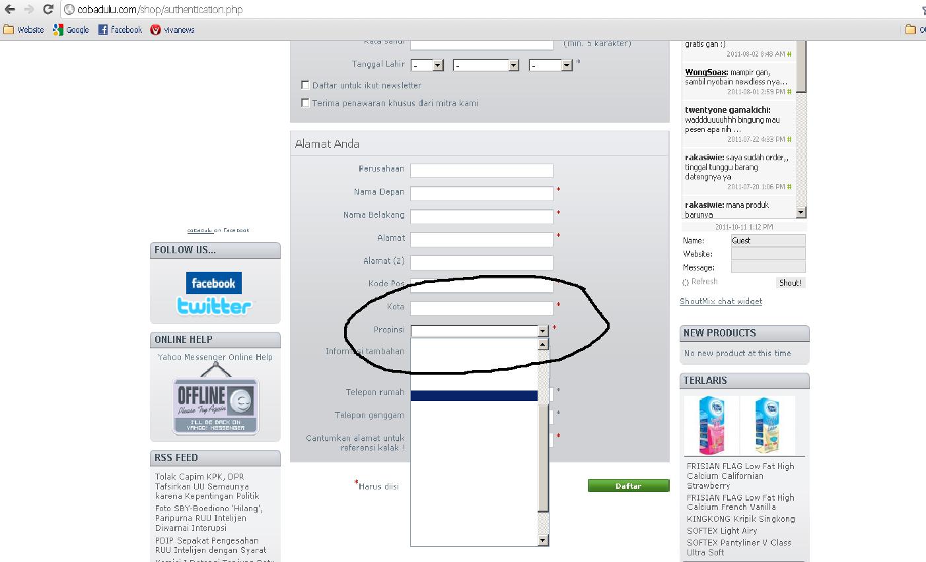The image size is (926, 562).
Task: Click the Shout! button
Action: click(x=790, y=282)
